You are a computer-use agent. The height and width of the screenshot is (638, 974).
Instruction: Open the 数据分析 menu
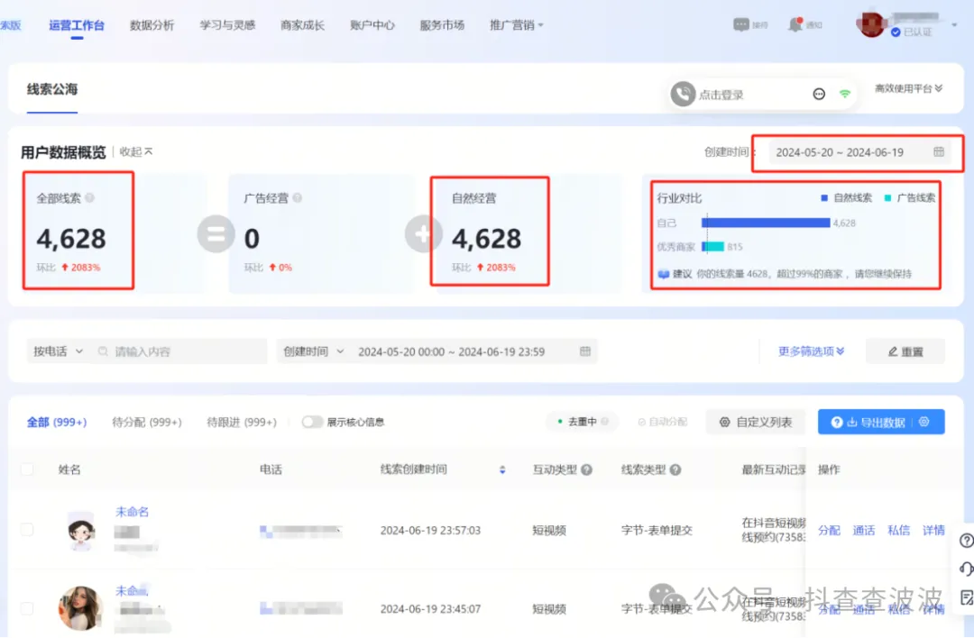pyautogui.click(x=152, y=25)
